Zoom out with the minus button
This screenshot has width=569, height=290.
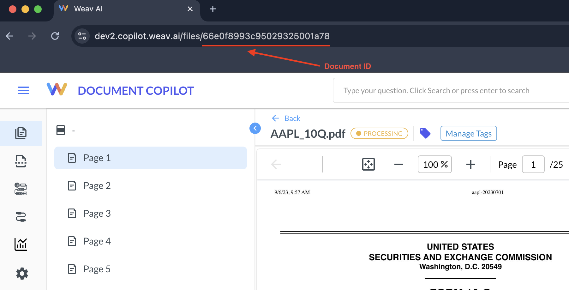399,164
